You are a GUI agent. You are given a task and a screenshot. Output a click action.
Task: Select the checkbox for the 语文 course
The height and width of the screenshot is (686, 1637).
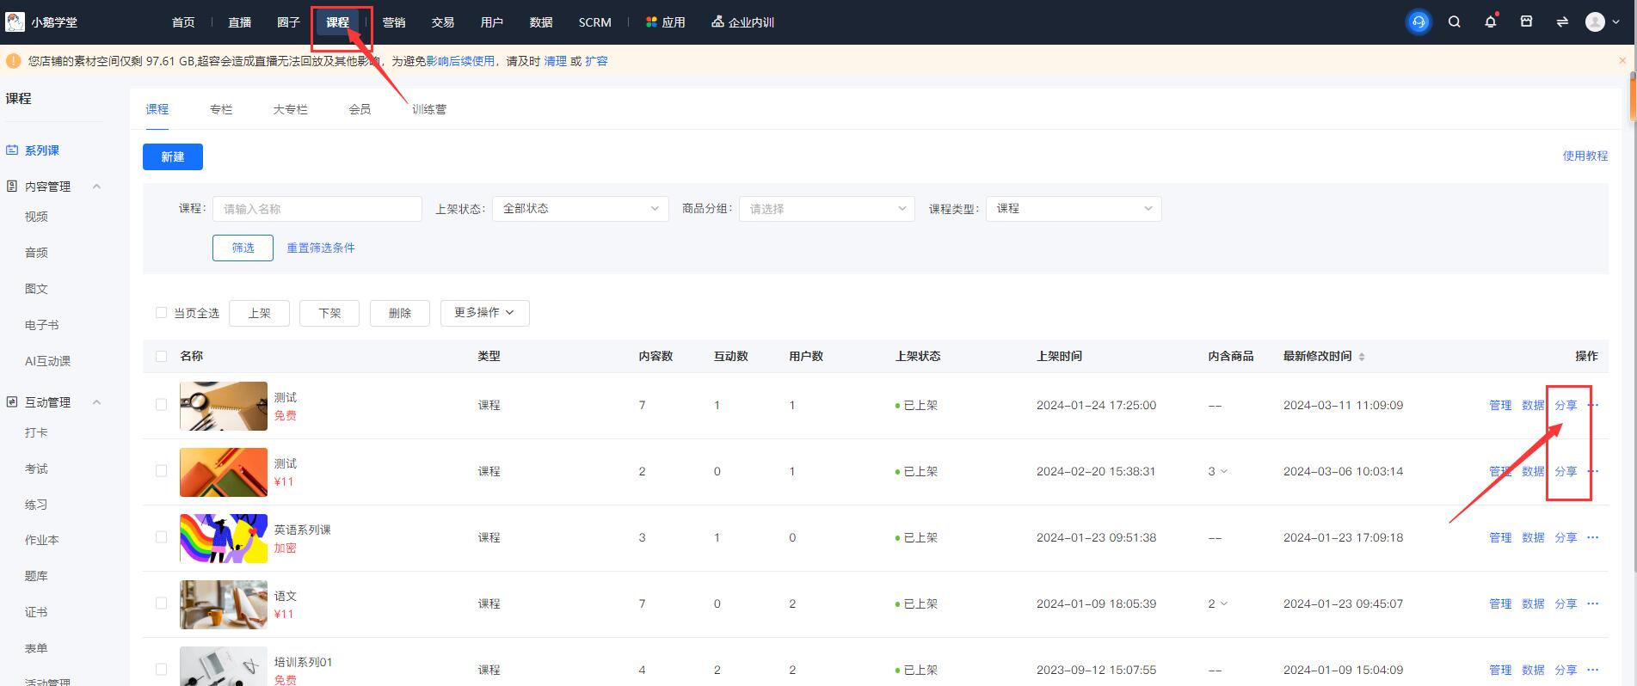[x=161, y=603]
